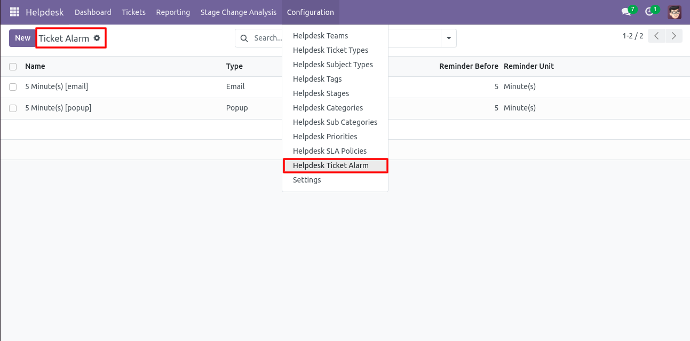Select Helpdesk Sub Categories entry
The height and width of the screenshot is (341, 690).
point(335,122)
